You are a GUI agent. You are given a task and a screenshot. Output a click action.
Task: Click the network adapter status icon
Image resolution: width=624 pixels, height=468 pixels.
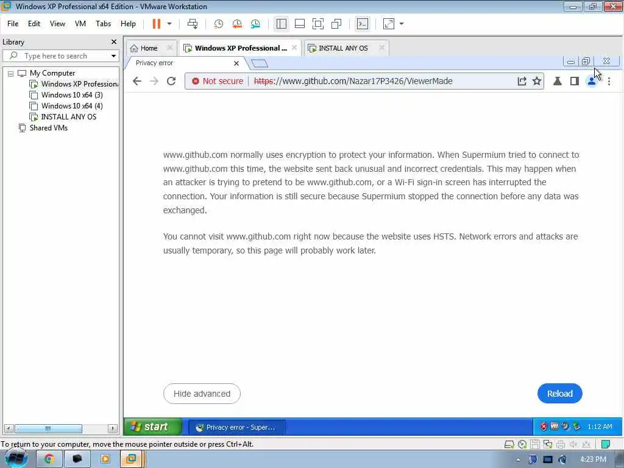coord(548,444)
